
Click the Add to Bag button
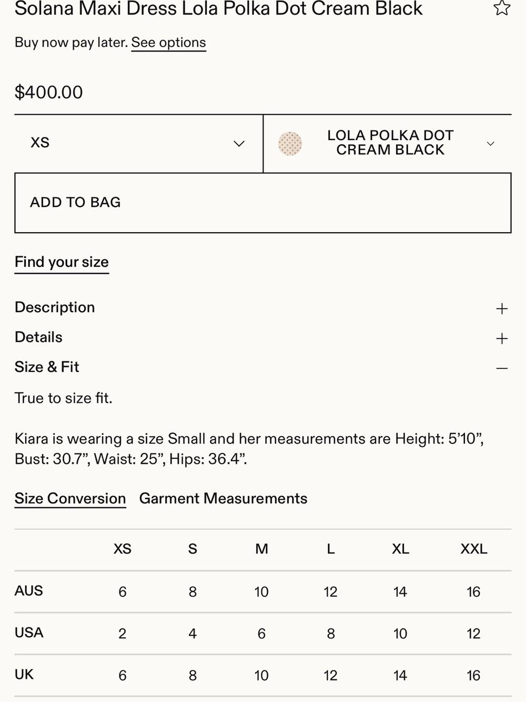click(263, 203)
